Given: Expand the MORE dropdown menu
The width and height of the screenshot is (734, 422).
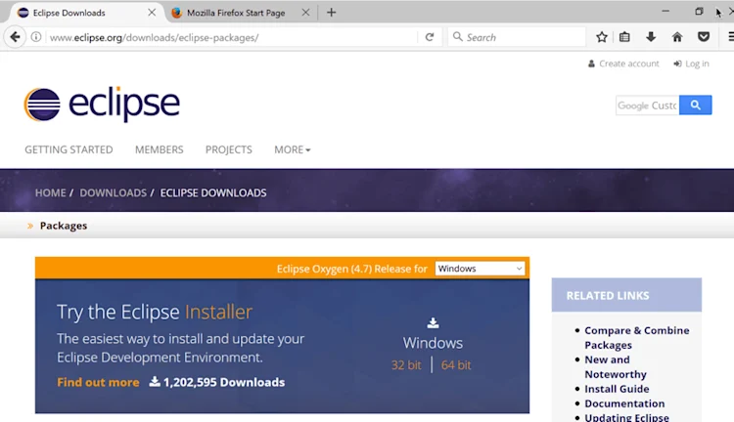Looking at the screenshot, I should pos(292,149).
